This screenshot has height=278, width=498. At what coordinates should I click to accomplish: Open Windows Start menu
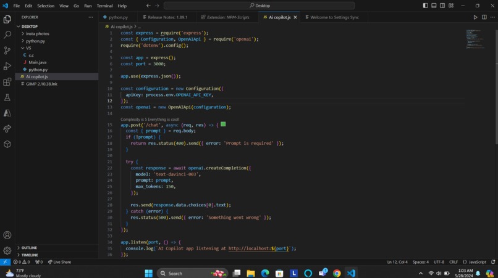(x=148, y=273)
